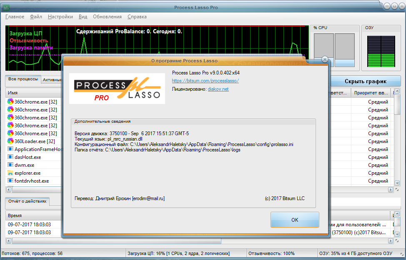The width and height of the screenshot is (406, 260).
Task: Click the translator email erodim@mail.ru text
Action: click(x=148, y=198)
